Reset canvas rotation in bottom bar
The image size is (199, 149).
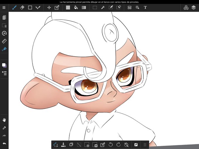126,145
